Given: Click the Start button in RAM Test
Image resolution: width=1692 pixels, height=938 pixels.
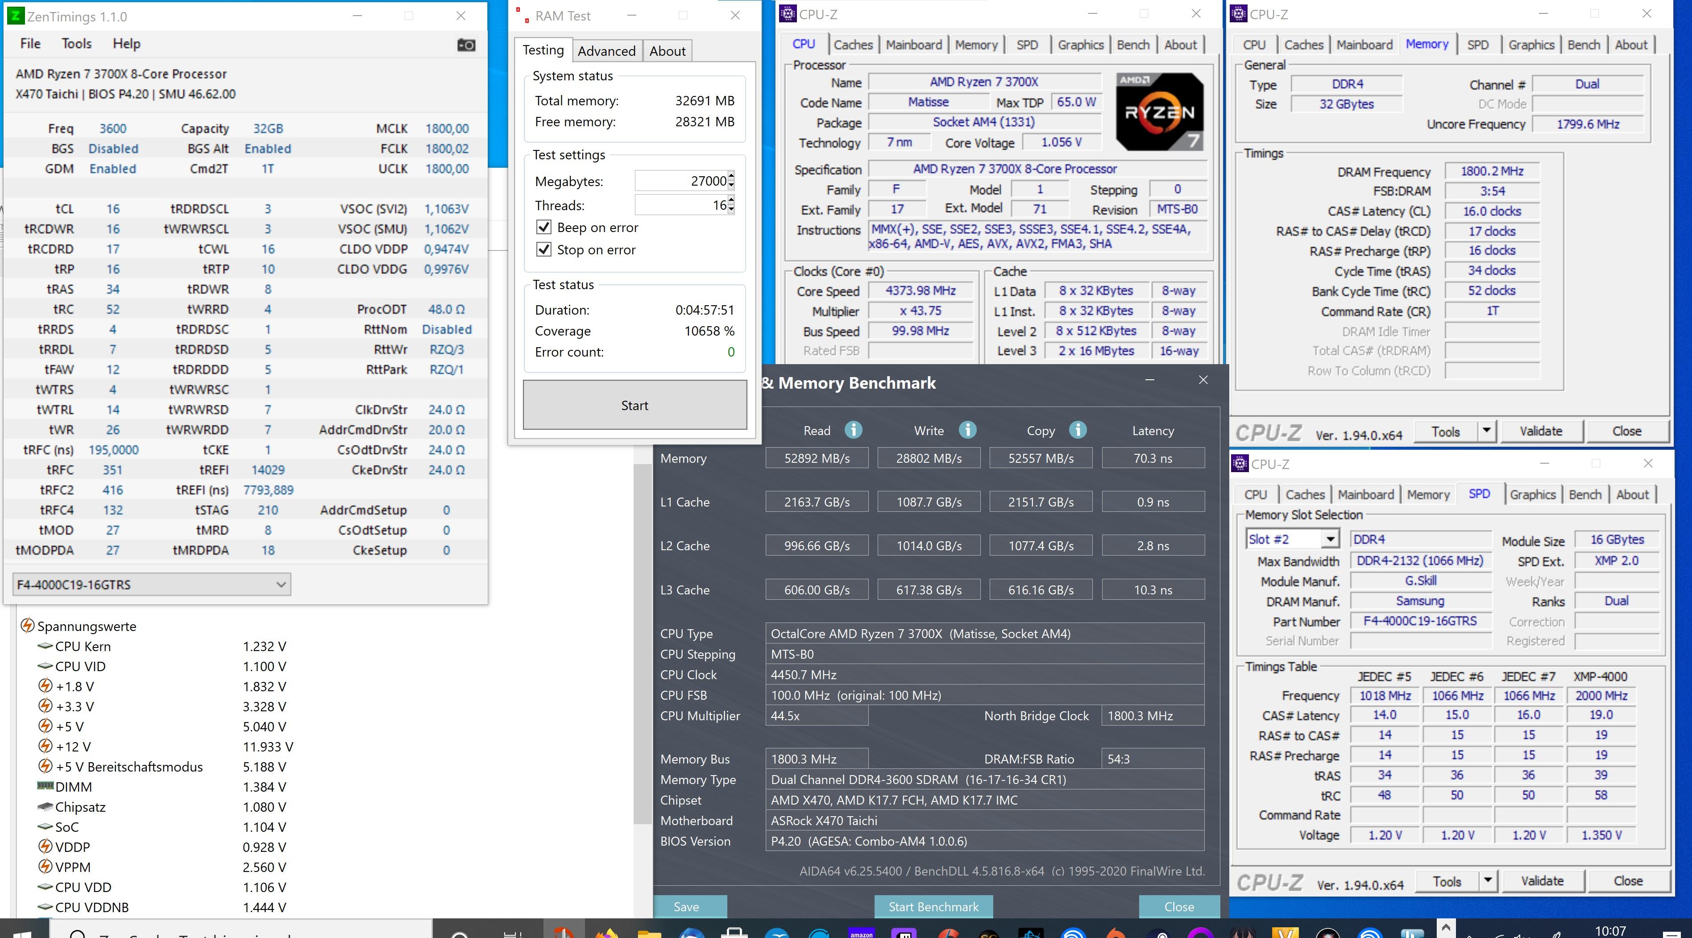Looking at the screenshot, I should click(x=634, y=405).
